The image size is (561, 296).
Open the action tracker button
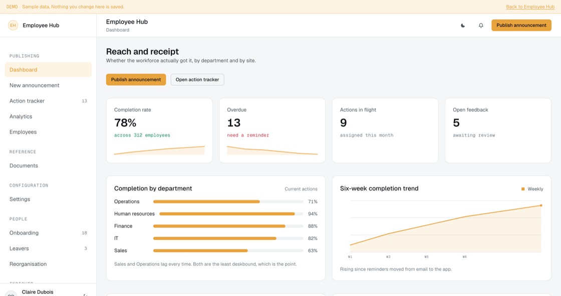[x=197, y=80]
